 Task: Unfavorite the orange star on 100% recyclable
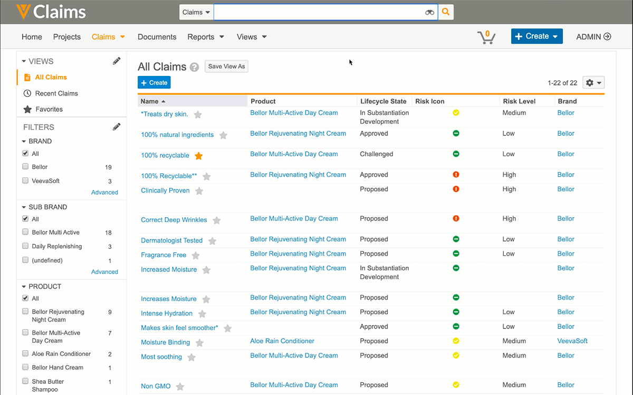coord(199,156)
